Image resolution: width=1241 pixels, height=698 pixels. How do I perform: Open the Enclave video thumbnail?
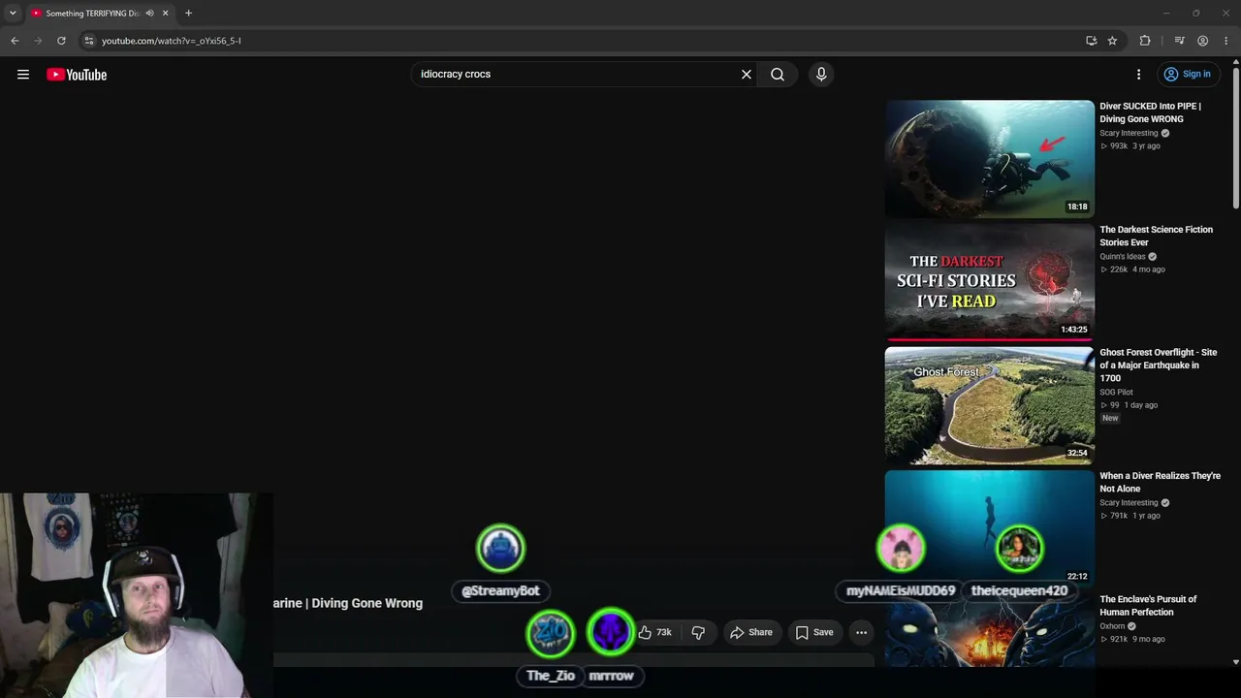pyautogui.click(x=989, y=630)
